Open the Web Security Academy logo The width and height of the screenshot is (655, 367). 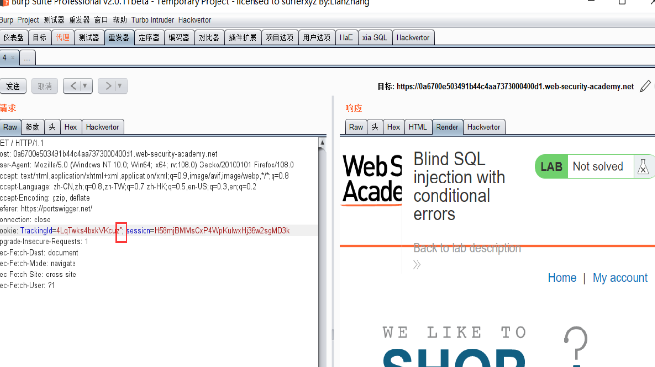372,179
